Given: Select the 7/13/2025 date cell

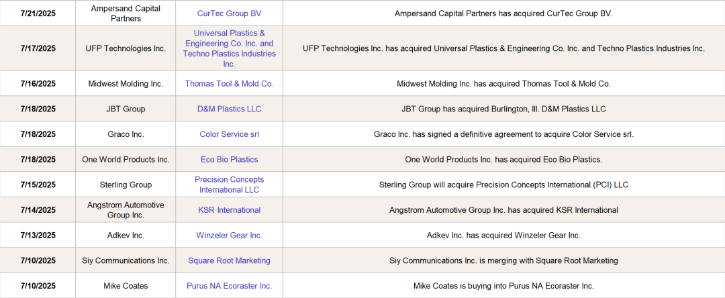Looking at the screenshot, I should [38, 236].
